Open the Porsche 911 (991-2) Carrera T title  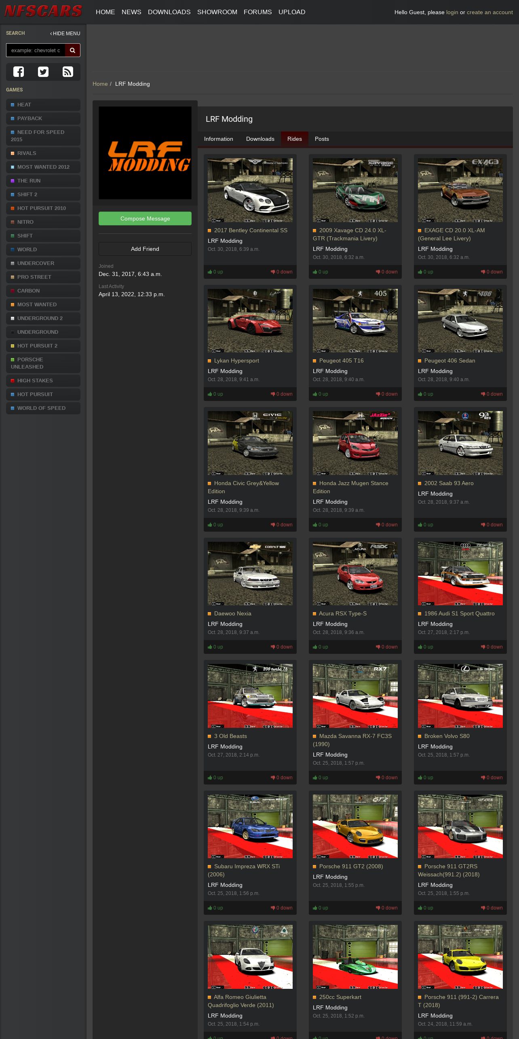coord(458,1001)
